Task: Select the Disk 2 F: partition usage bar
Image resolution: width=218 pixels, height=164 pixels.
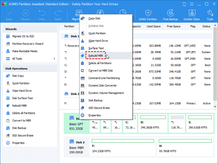Action: (123, 141)
